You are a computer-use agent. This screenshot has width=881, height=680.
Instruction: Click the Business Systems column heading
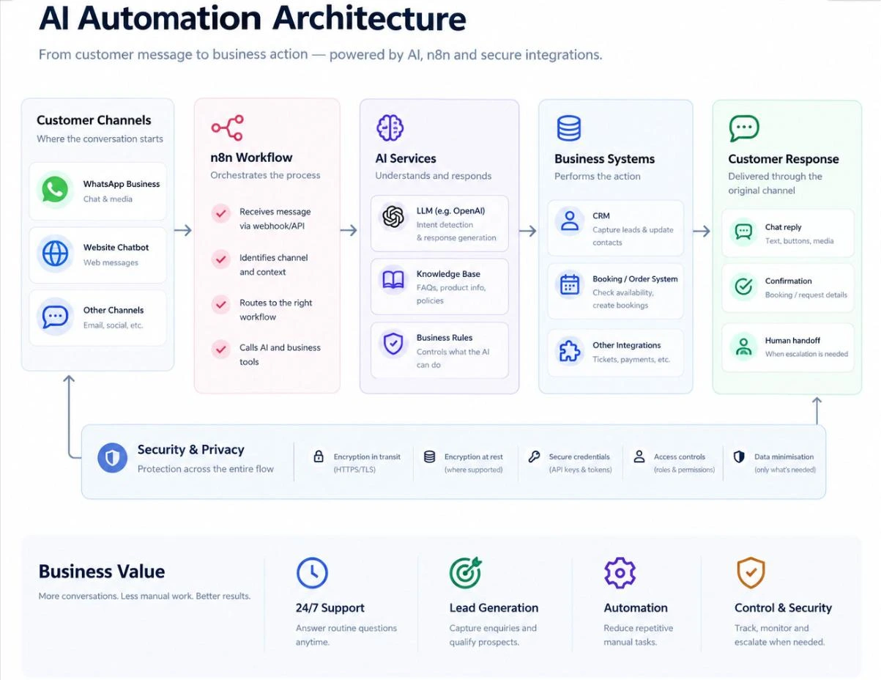click(x=604, y=159)
